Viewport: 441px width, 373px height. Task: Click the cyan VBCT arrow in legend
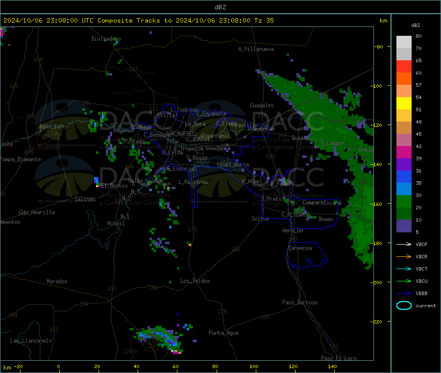pos(404,269)
